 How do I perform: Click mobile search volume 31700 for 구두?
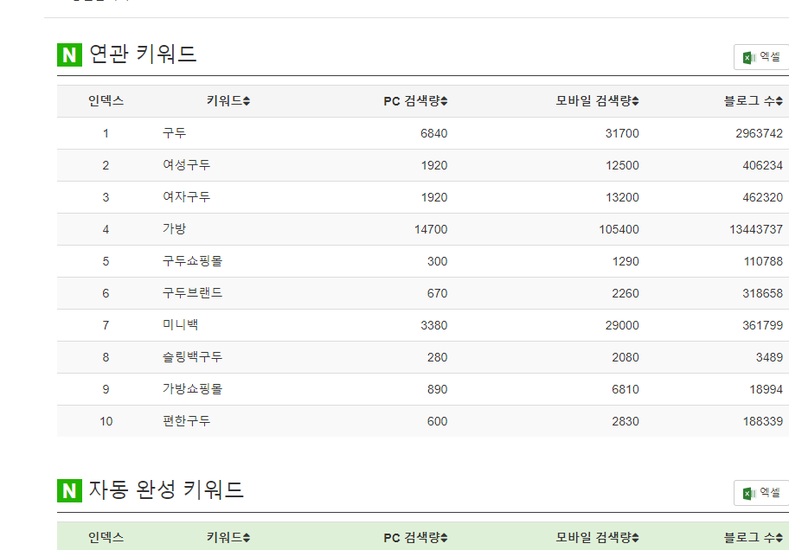pyautogui.click(x=622, y=133)
